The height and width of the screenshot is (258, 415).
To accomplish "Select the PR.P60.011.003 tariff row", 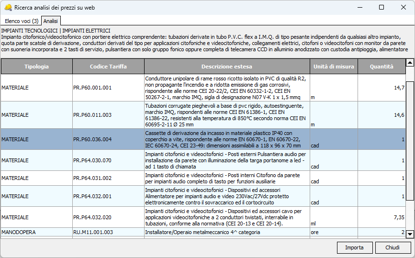I will point(108,115).
